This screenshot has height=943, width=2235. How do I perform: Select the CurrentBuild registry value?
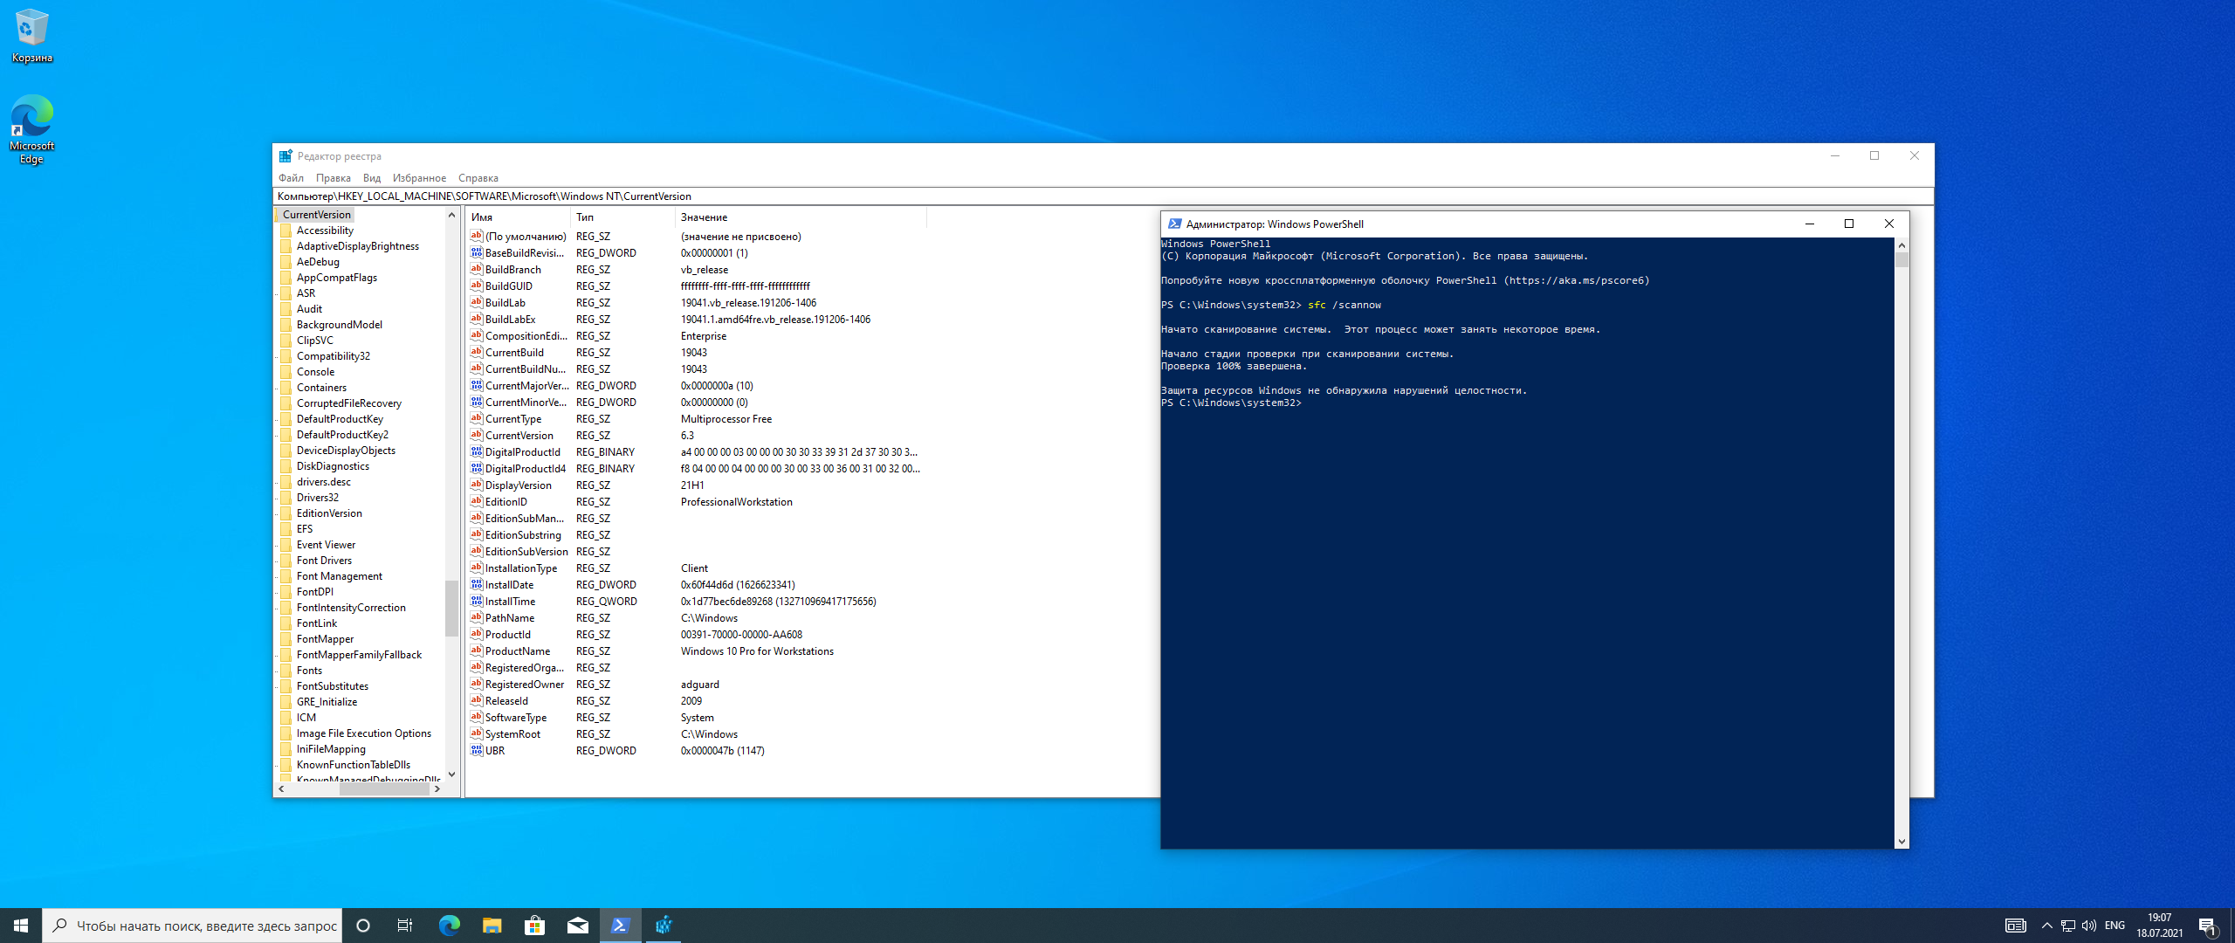tap(514, 353)
